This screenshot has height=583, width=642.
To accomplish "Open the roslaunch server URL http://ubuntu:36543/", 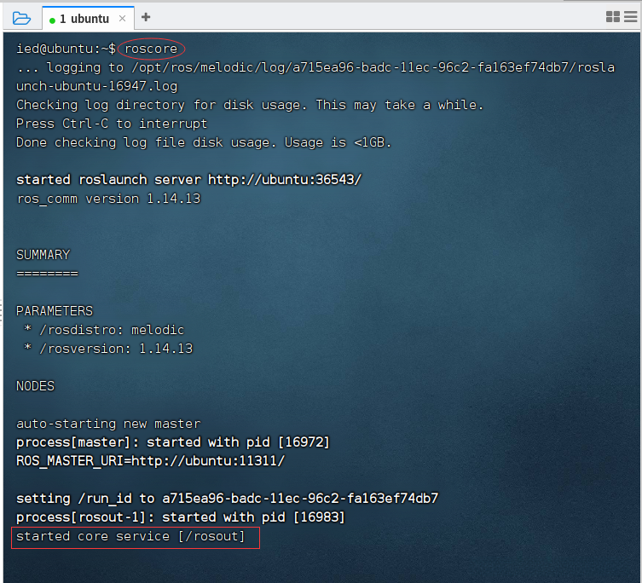I will coord(285,180).
